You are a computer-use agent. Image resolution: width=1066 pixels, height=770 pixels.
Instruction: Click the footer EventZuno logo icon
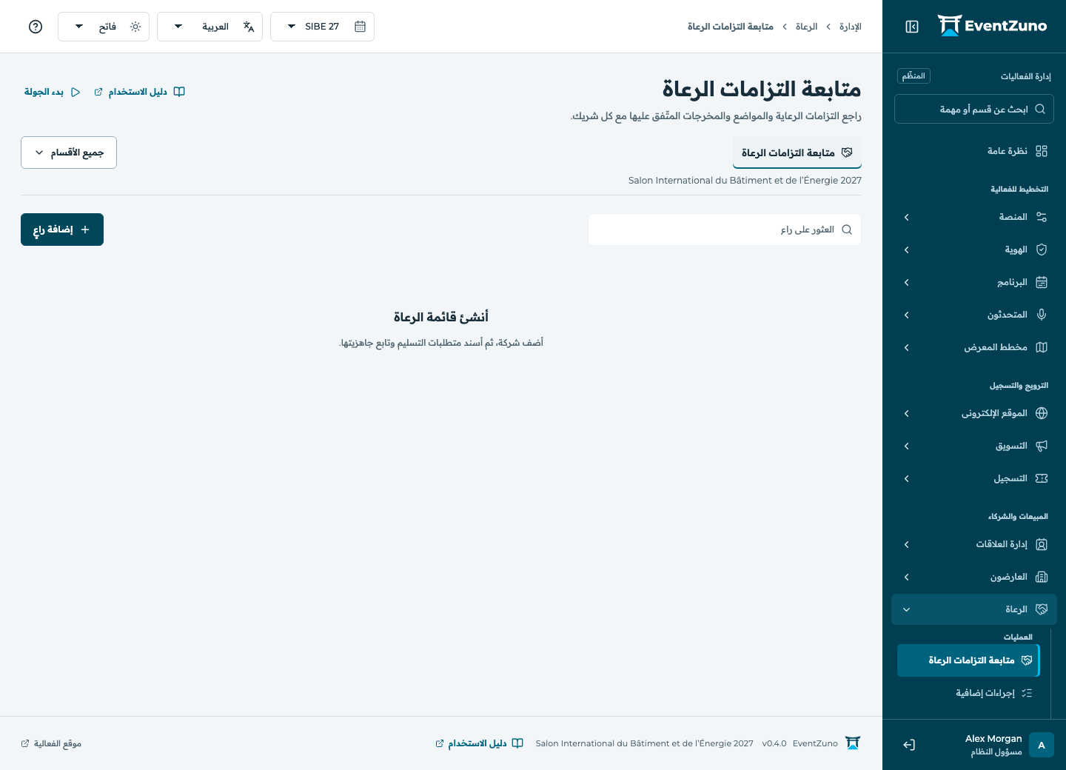coord(853,743)
